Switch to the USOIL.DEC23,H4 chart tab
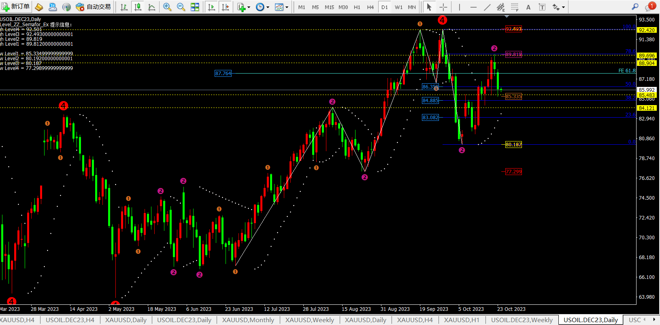 (x=70, y=320)
